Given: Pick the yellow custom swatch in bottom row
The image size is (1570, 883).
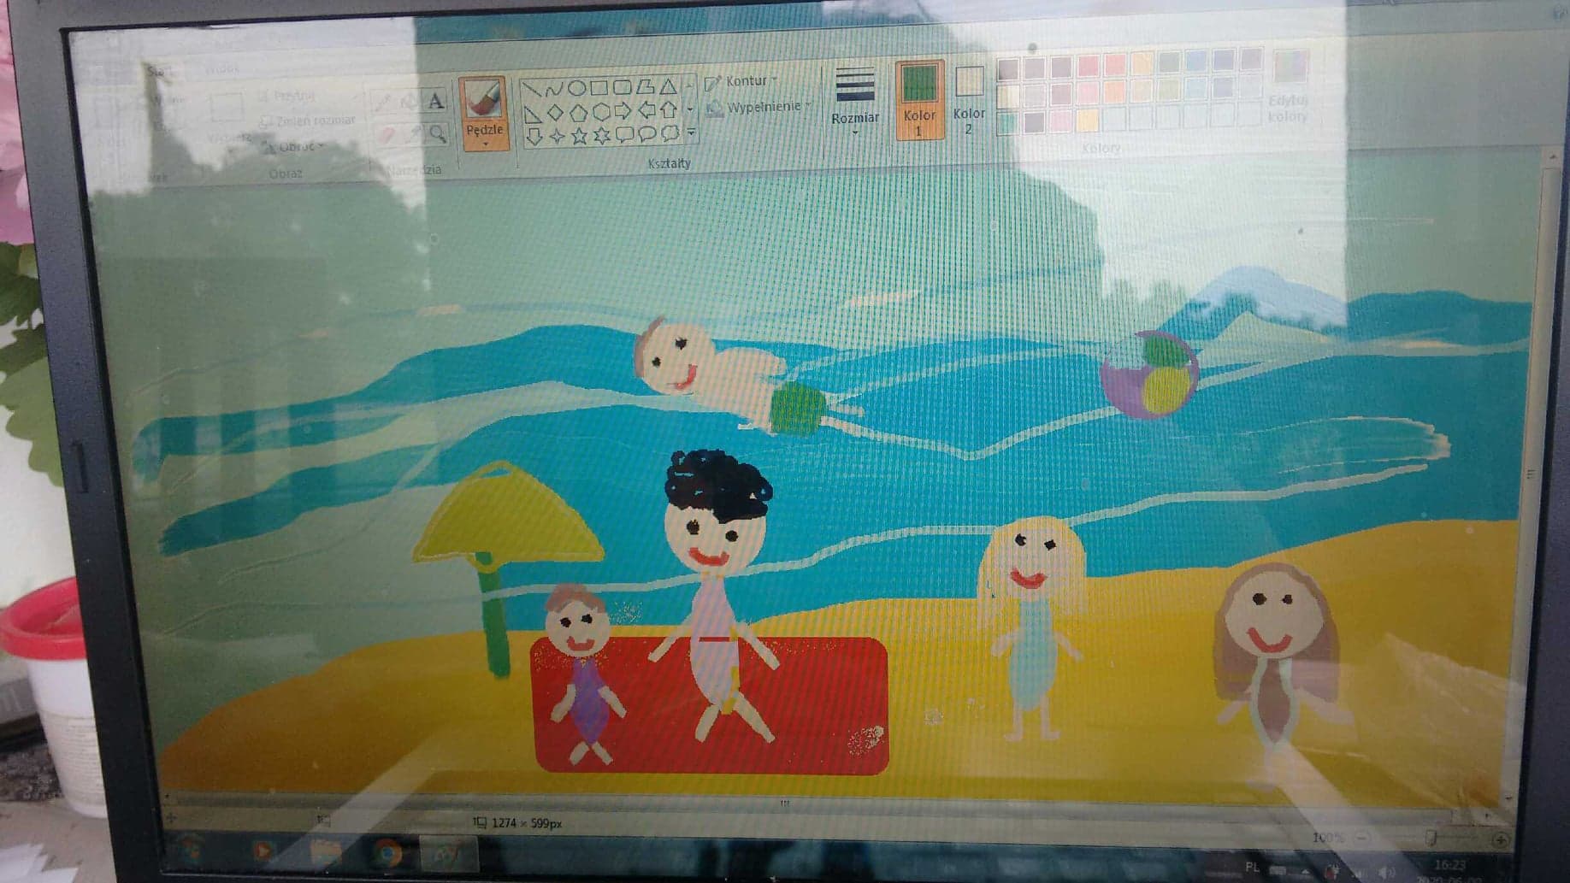Looking at the screenshot, I should tap(1087, 120).
